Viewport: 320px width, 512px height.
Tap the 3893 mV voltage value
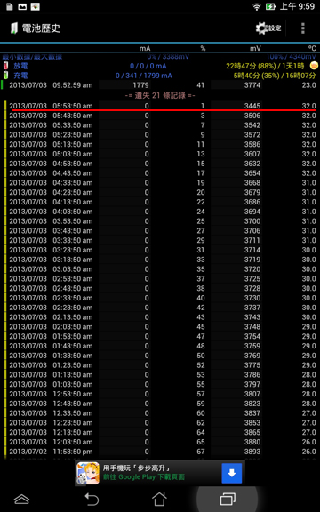point(252,452)
